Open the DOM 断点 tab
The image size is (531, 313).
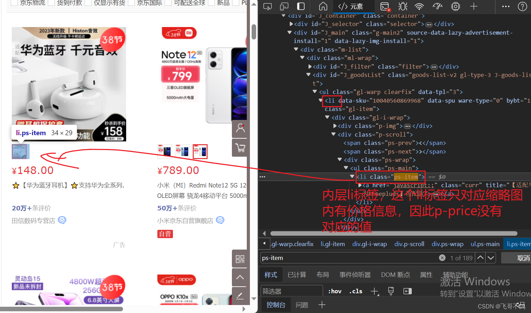click(x=395, y=275)
